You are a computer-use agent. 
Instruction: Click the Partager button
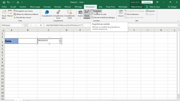(172, 7)
